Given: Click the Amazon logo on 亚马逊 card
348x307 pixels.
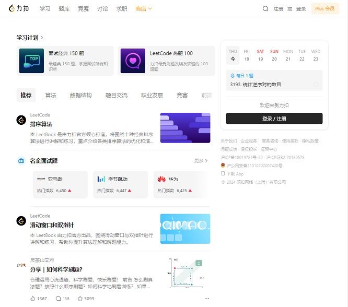Looking at the screenshot, I should pos(41,179).
